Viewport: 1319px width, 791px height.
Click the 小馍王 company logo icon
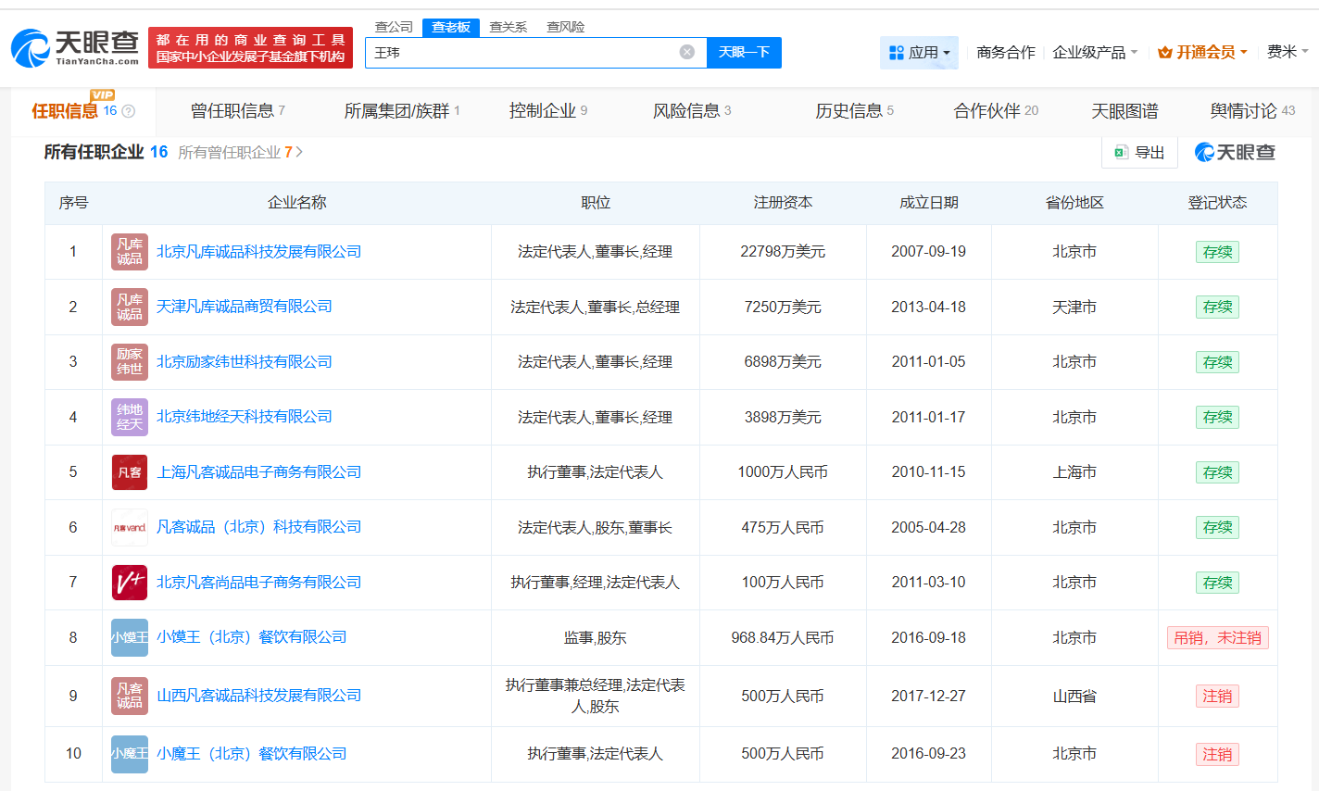pyautogui.click(x=130, y=637)
